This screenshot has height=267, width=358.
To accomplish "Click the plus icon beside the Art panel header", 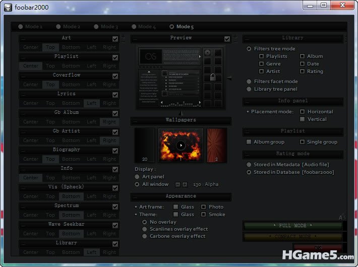I will click(123, 36).
